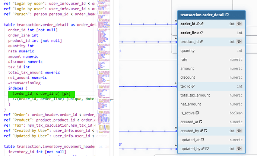Image resolution: width=257 pixels, height=156 pixels.
Task: Select the total_tax_amount field in the diagram table
Action: pos(211,95)
